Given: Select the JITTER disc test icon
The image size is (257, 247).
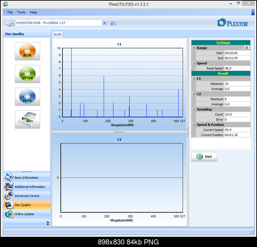Looking at the screenshot, I should tap(27, 74).
